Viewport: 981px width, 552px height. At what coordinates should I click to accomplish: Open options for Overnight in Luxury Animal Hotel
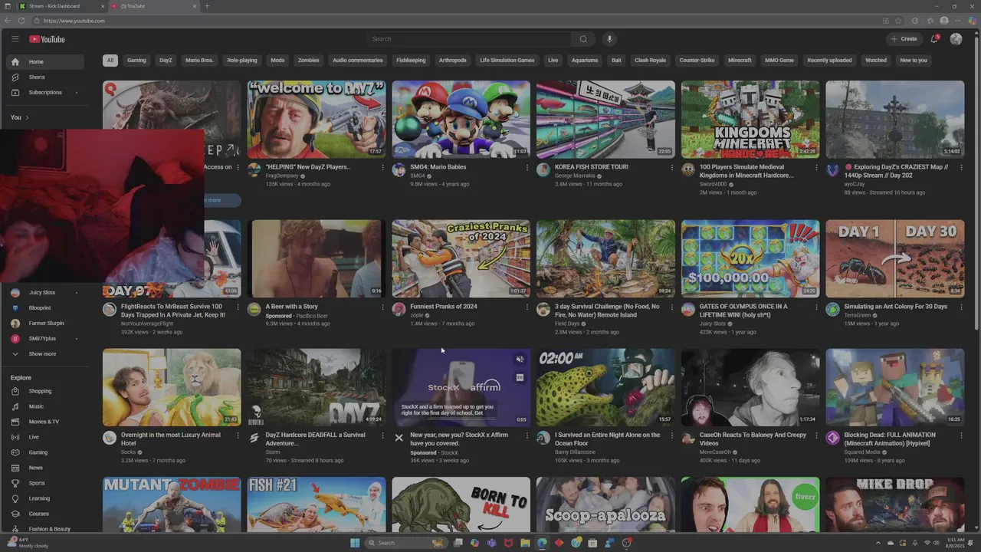238,435
